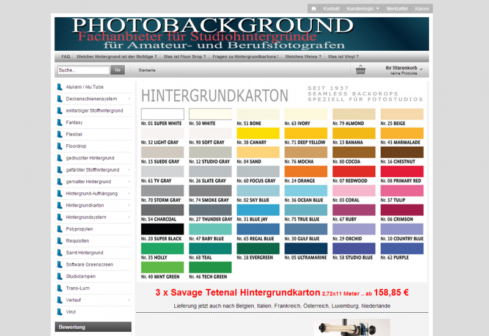Expand the Hintergrundkarton category arrow
This screenshot has height=336, width=489.
point(129,205)
